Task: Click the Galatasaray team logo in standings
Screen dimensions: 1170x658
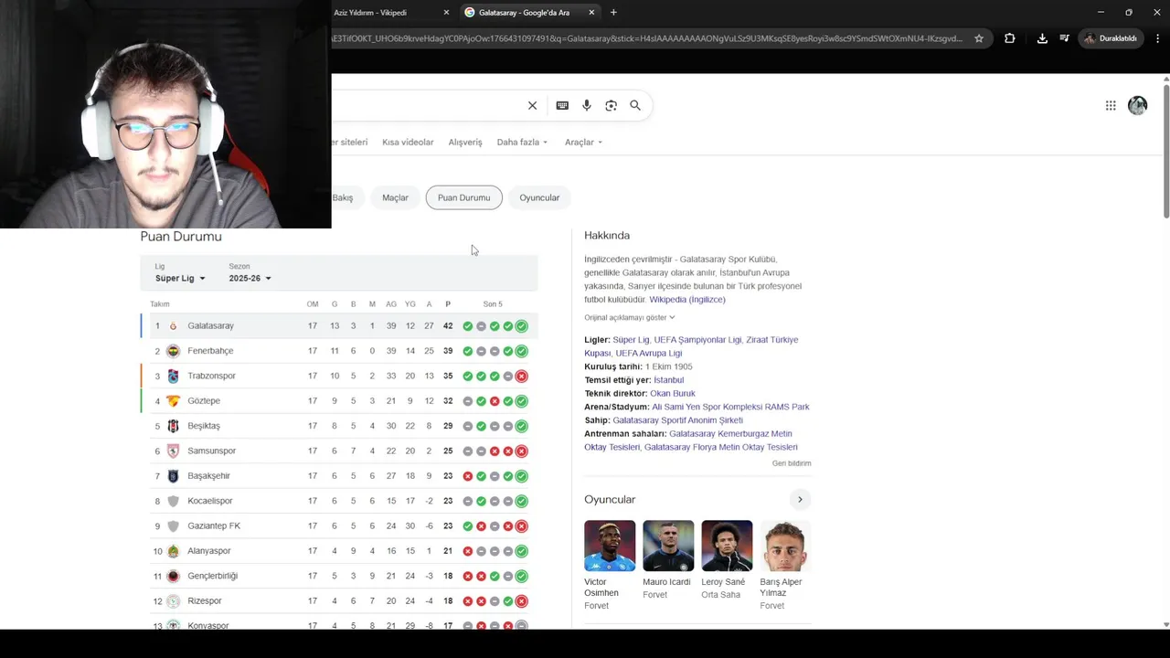Action: pyautogui.click(x=173, y=326)
